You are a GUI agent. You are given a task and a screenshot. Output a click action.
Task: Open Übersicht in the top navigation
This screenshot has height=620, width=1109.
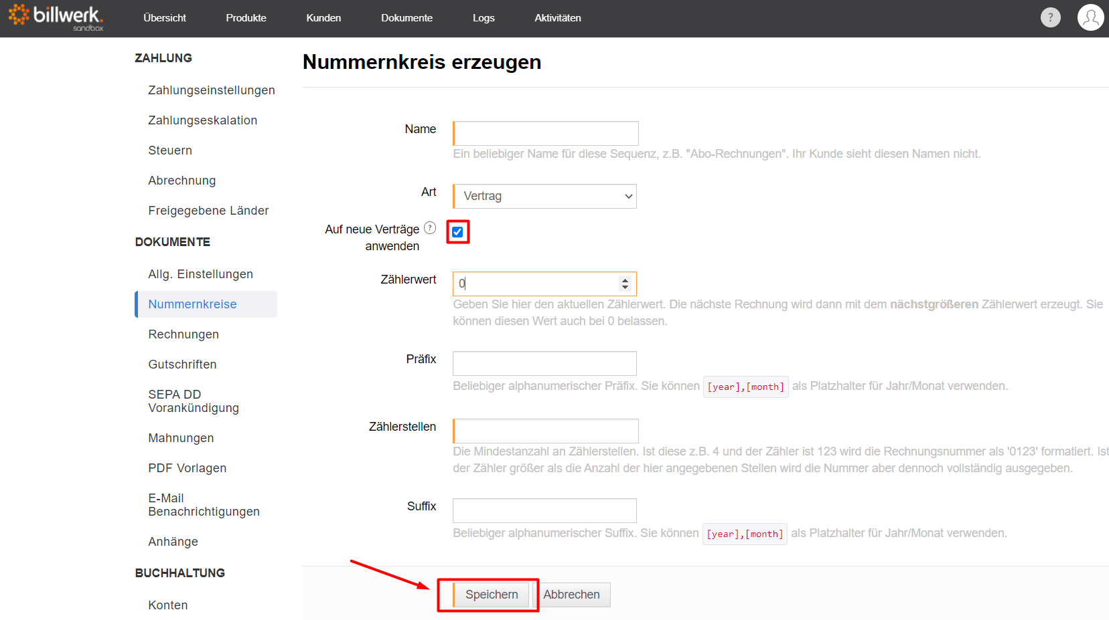[x=165, y=18]
